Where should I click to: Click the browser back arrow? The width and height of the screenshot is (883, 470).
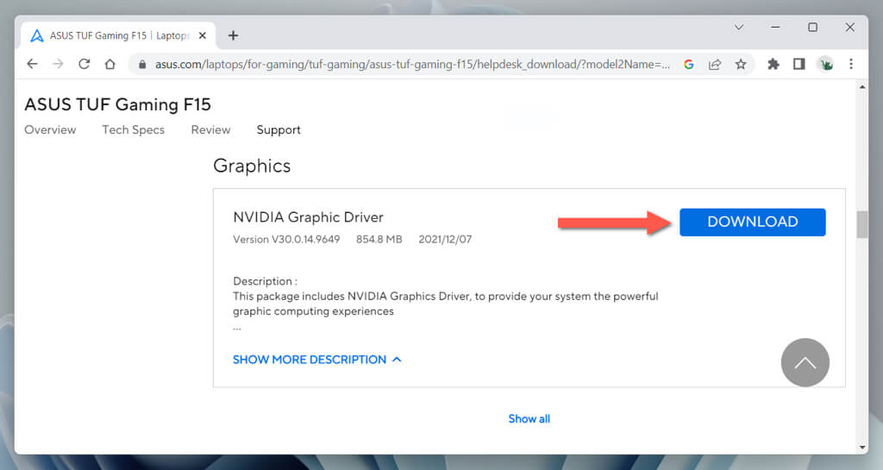click(33, 64)
